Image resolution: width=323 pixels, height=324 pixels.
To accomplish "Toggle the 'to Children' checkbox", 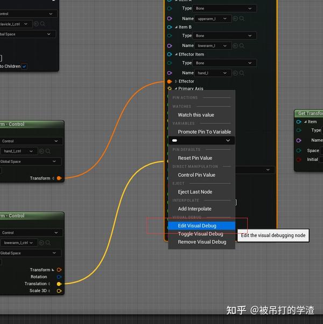I will 24,66.
